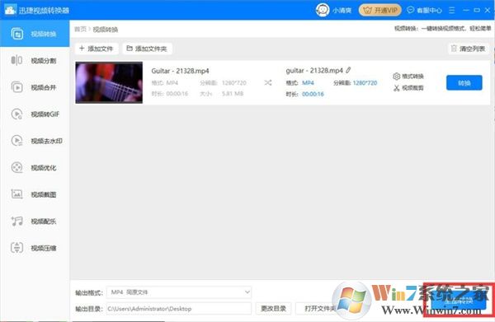Click the 视频压缩 compress icon
Viewport: 495px width, 322px height.
click(x=16, y=248)
